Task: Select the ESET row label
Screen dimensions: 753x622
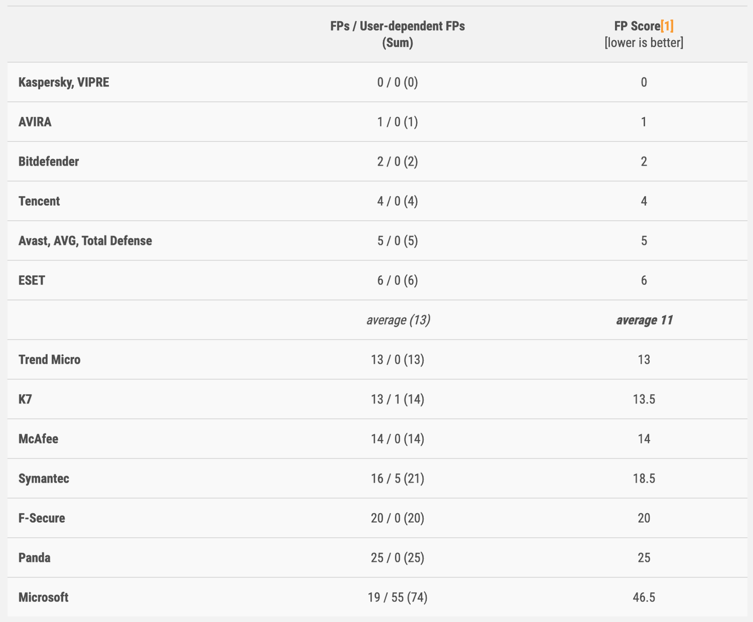Action: (32, 280)
